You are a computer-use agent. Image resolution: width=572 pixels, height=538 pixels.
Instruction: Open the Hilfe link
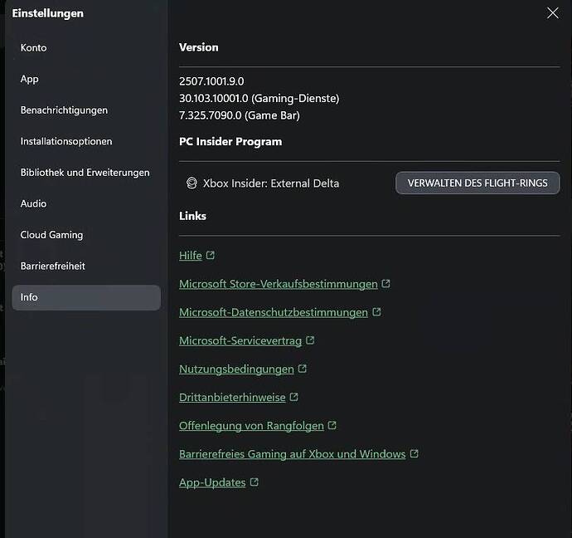(x=191, y=256)
